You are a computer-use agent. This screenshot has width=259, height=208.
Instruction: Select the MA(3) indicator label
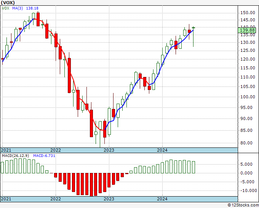pos(18,8)
